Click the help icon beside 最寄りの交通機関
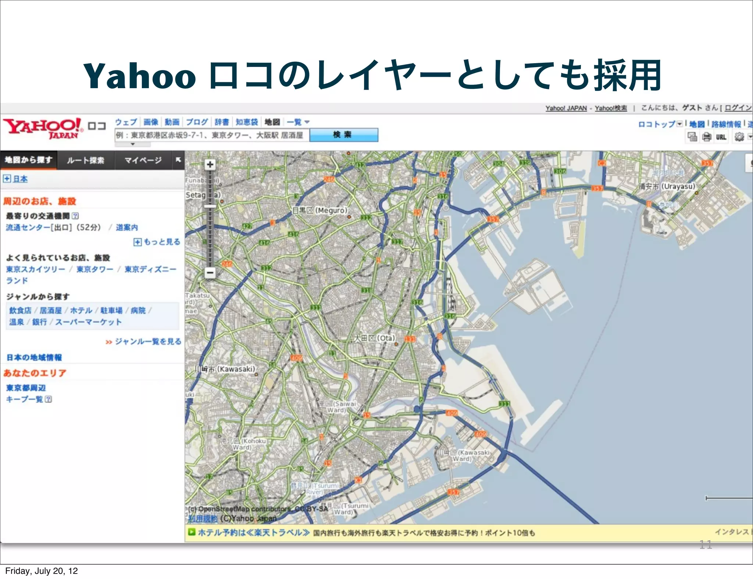 point(75,216)
